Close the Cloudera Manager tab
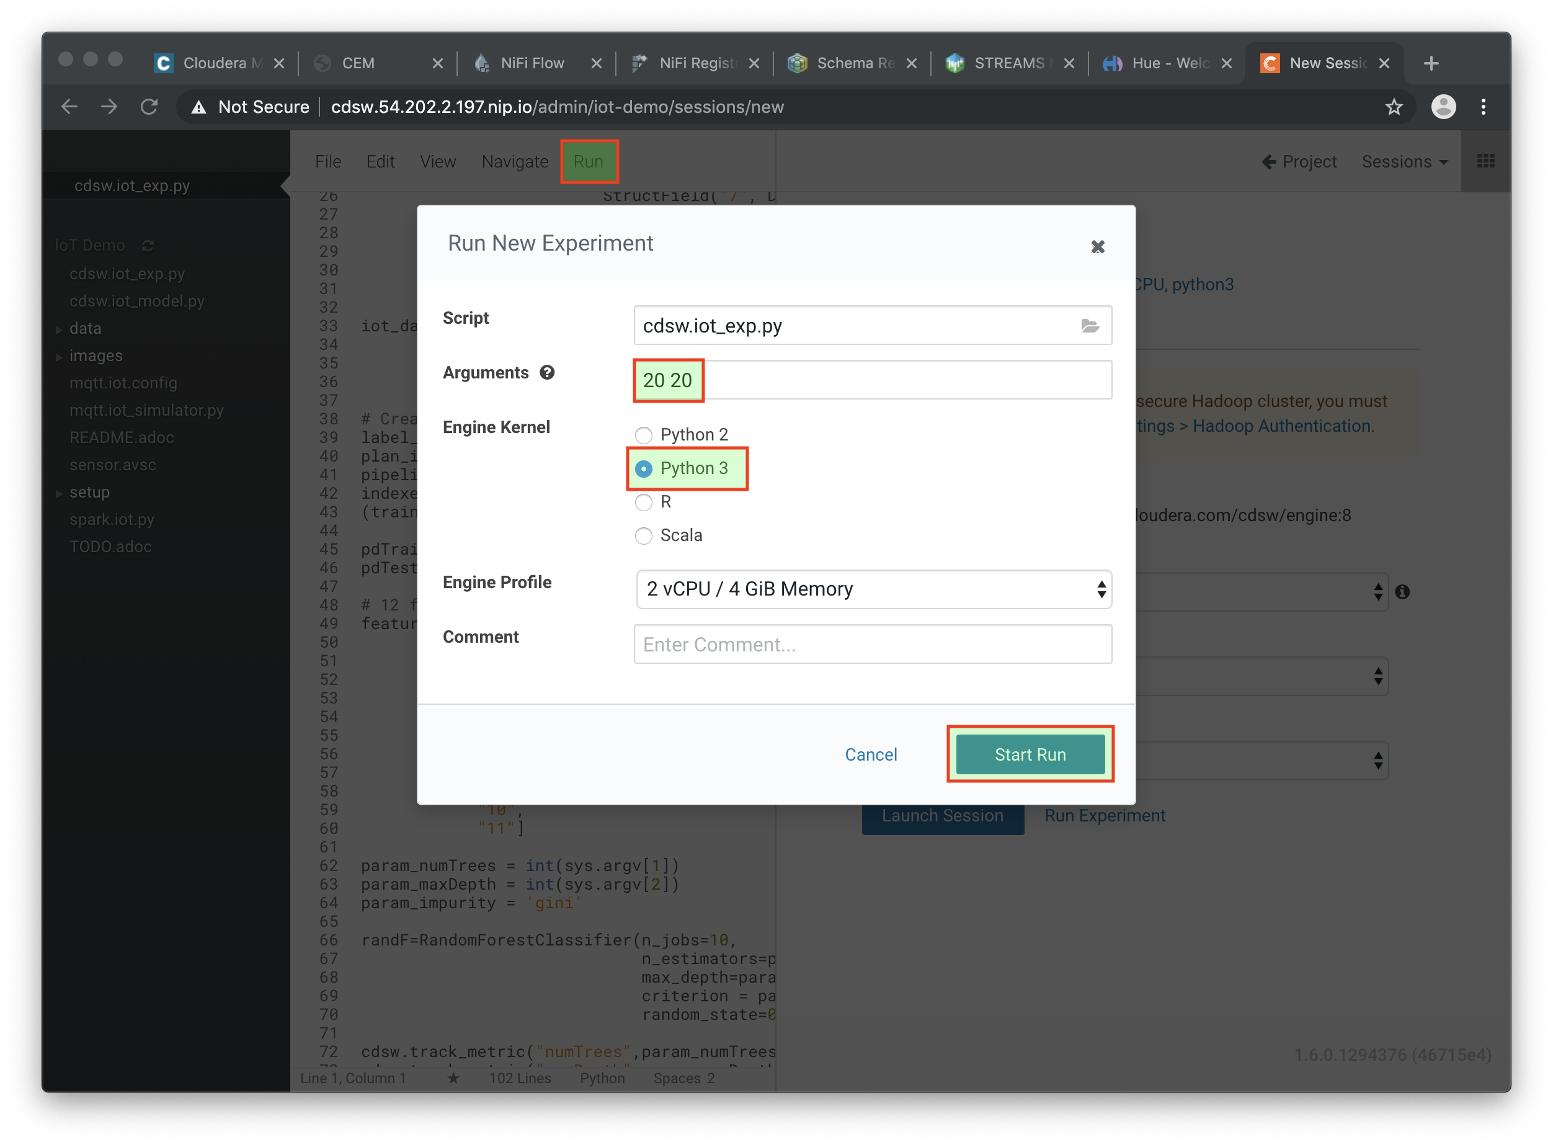Screen dimensions: 1553x1144 tap(279, 63)
